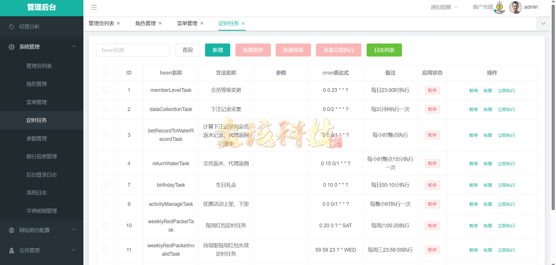Switch to the 菜单管理 tab
Viewport: 556px width, 265px height.
[x=187, y=23]
